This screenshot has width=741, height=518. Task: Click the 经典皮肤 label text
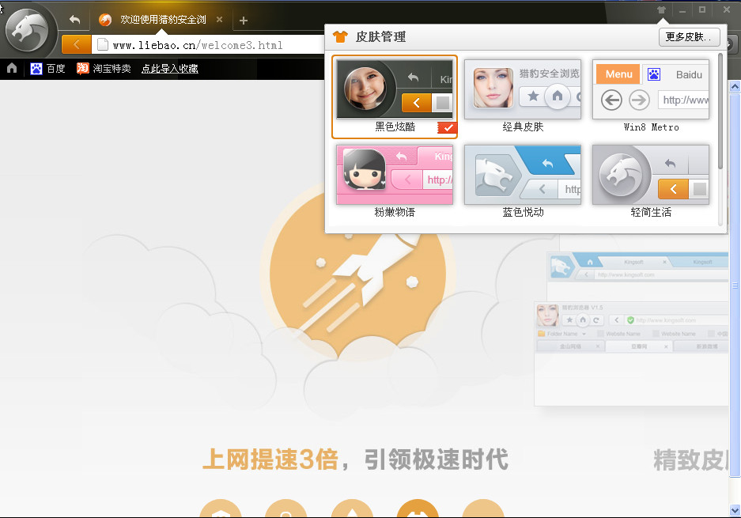(x=523, y=127)
